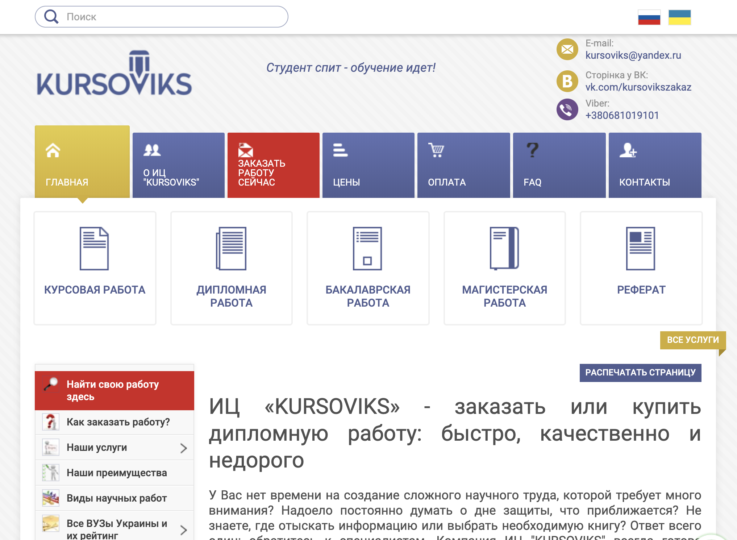Image resolution: width=737 pixels, height=540 pixels.
Task: Click the KURSOVIKS logo
Action: click(x=114, y=73)
